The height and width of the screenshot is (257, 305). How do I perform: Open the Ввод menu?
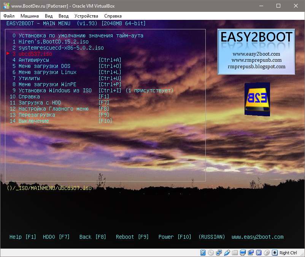point(64,16)
